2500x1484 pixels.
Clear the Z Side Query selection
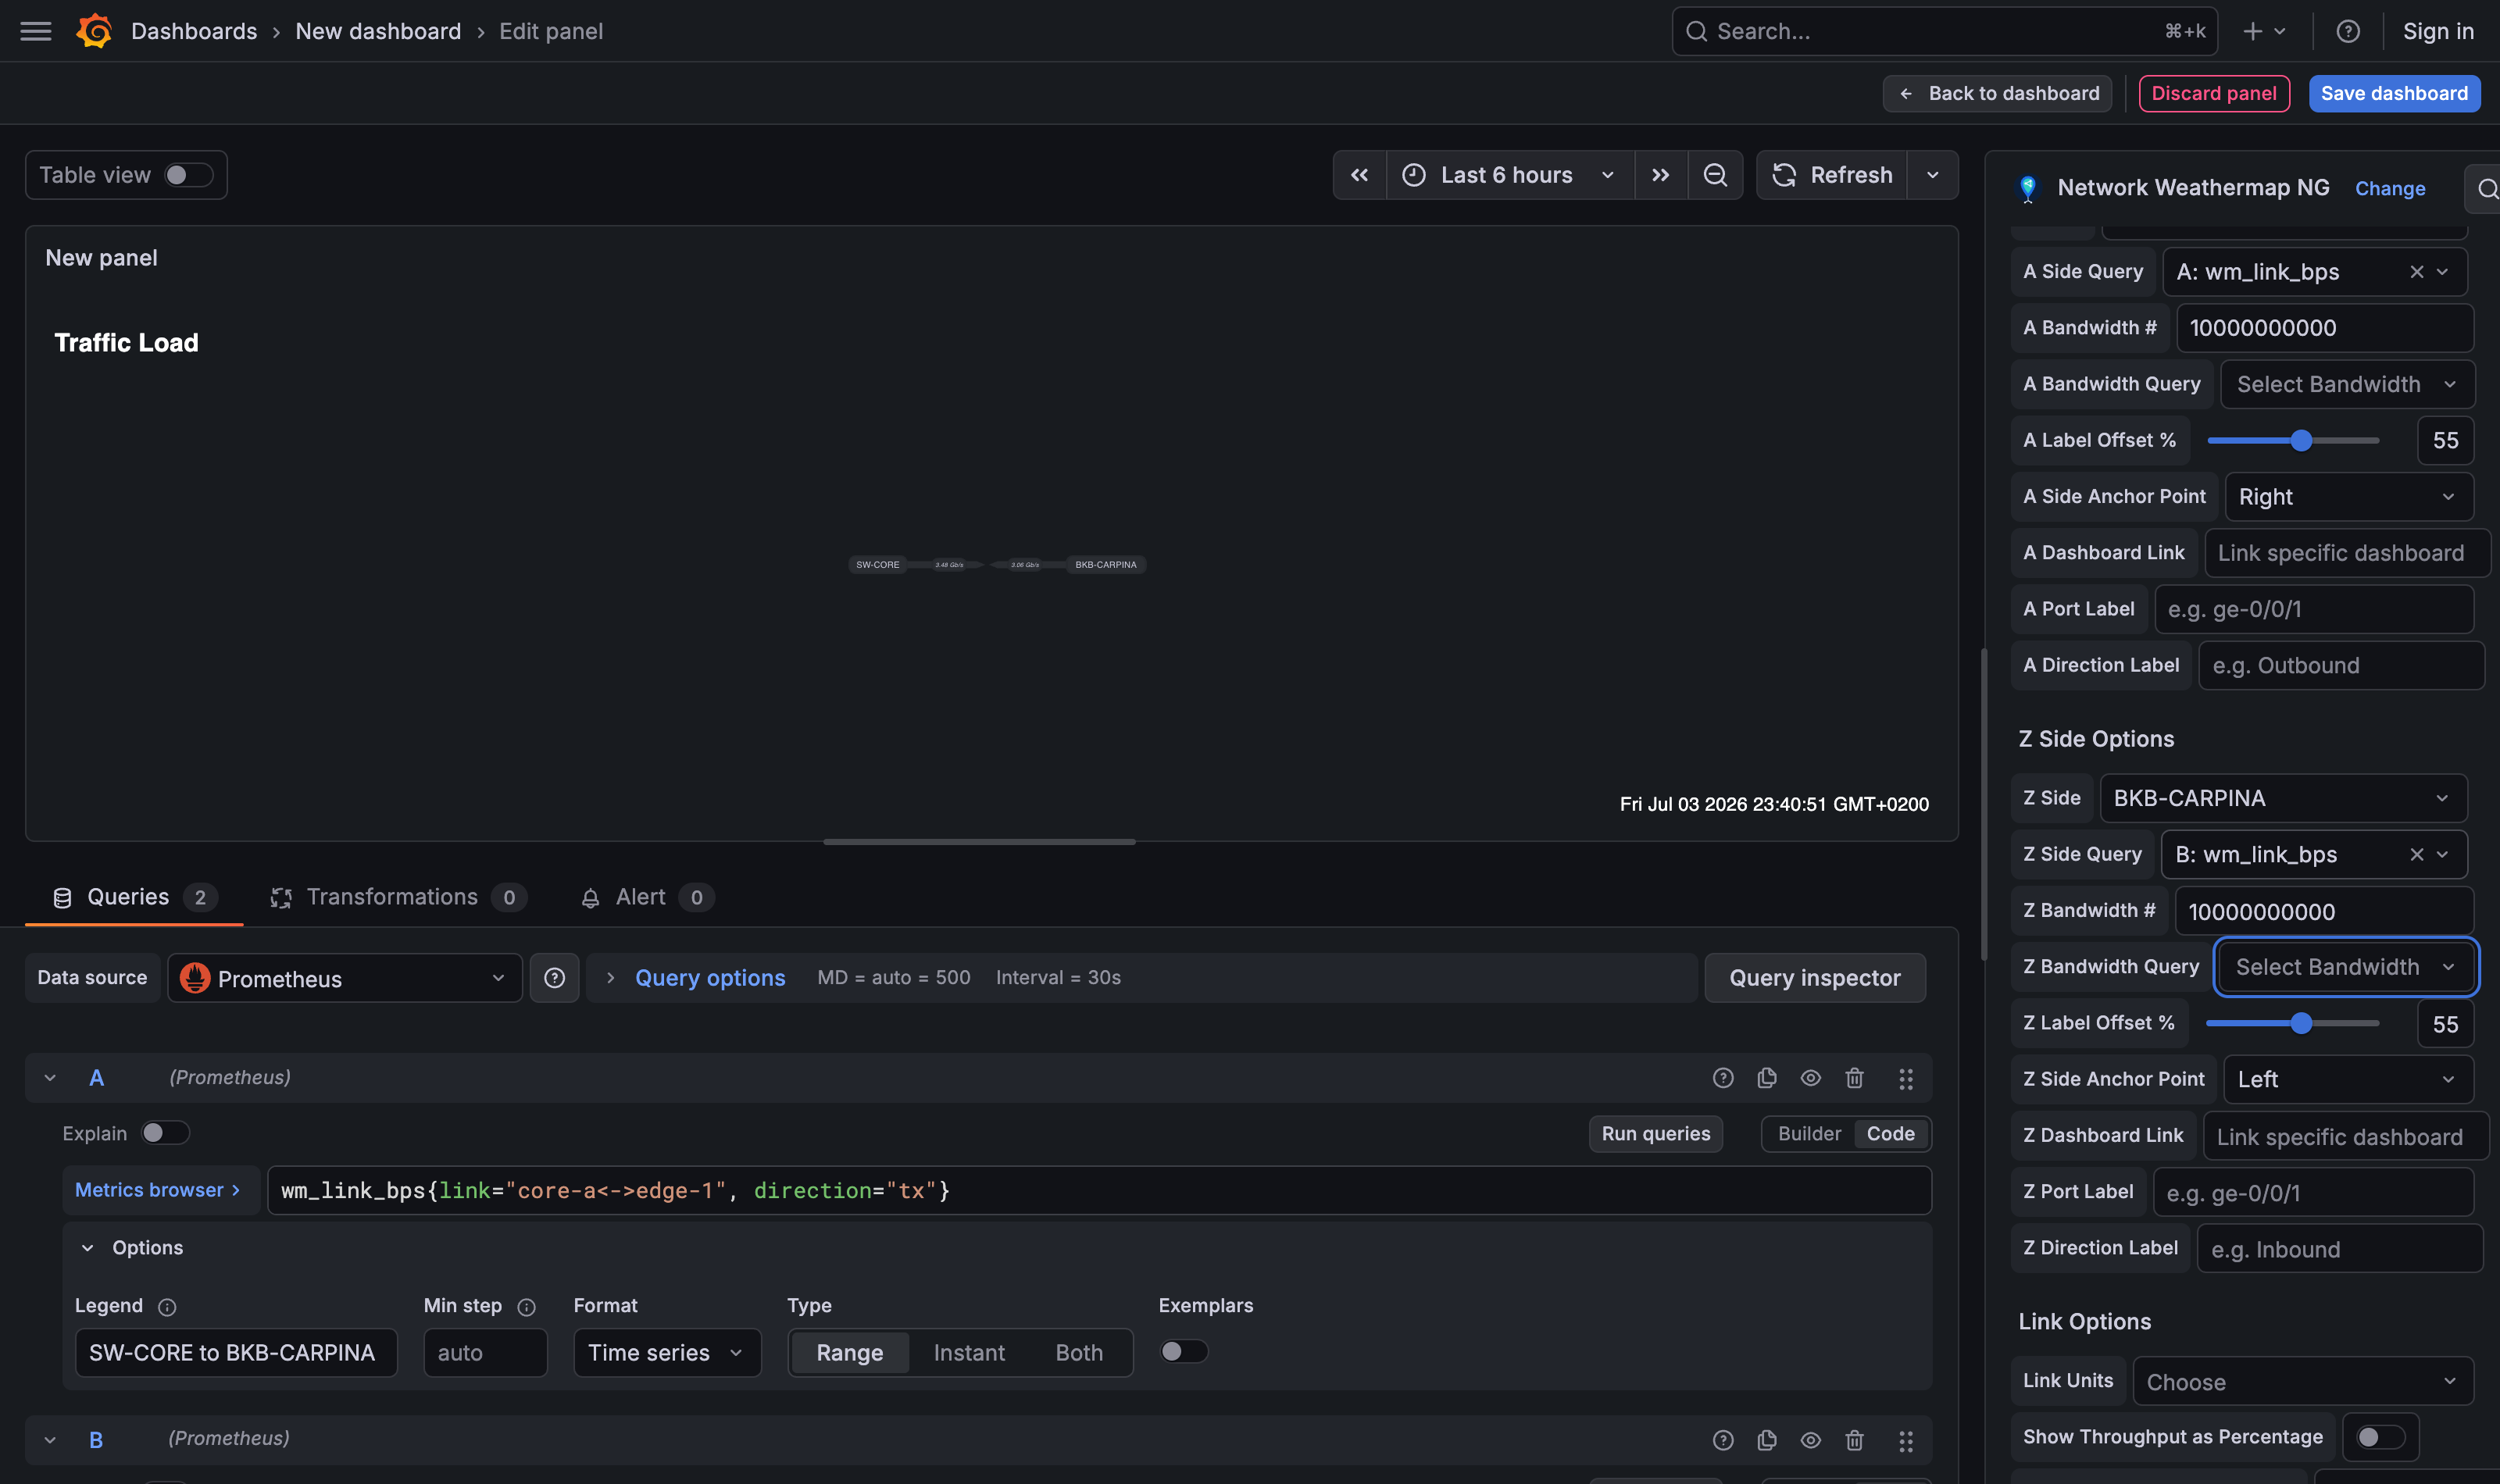2416,854
